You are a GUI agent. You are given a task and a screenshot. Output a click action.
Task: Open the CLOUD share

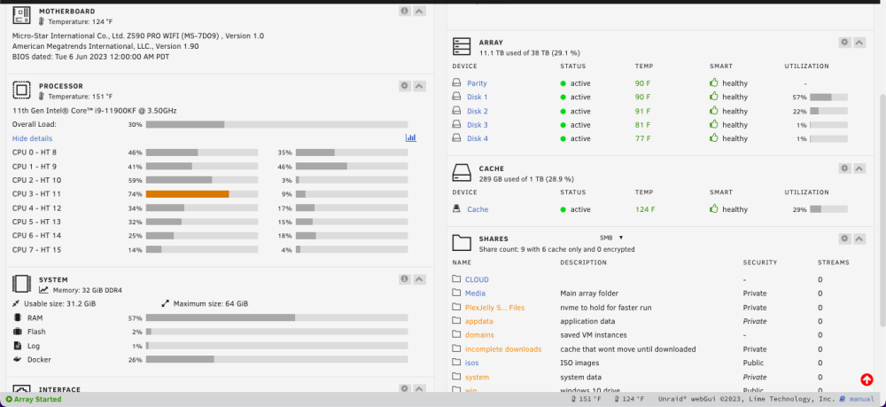click(x=477, y=280)
